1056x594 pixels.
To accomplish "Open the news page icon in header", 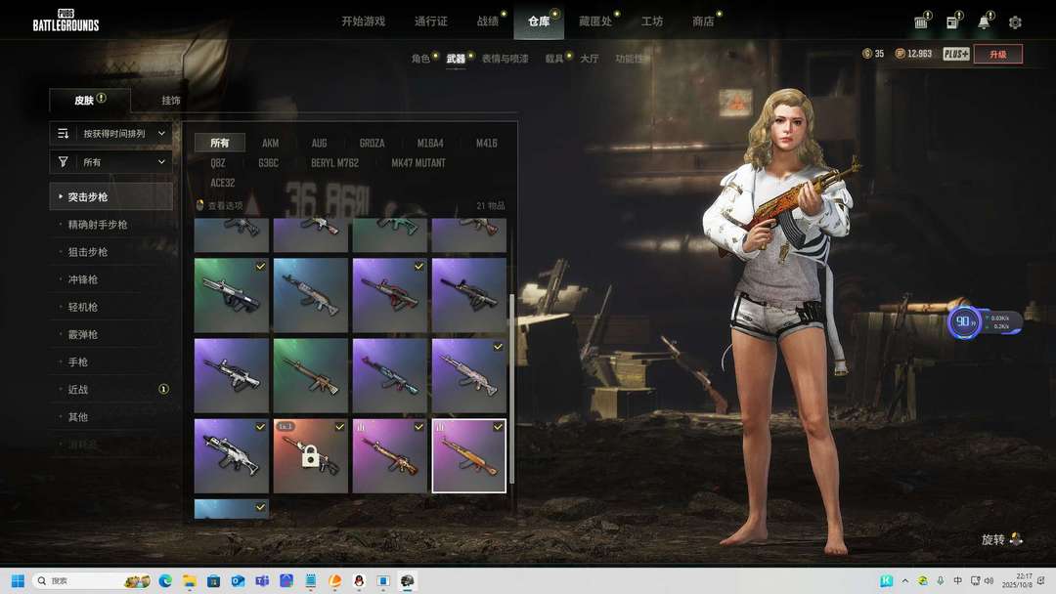I will pyautogui.click(x=951, y=22).
